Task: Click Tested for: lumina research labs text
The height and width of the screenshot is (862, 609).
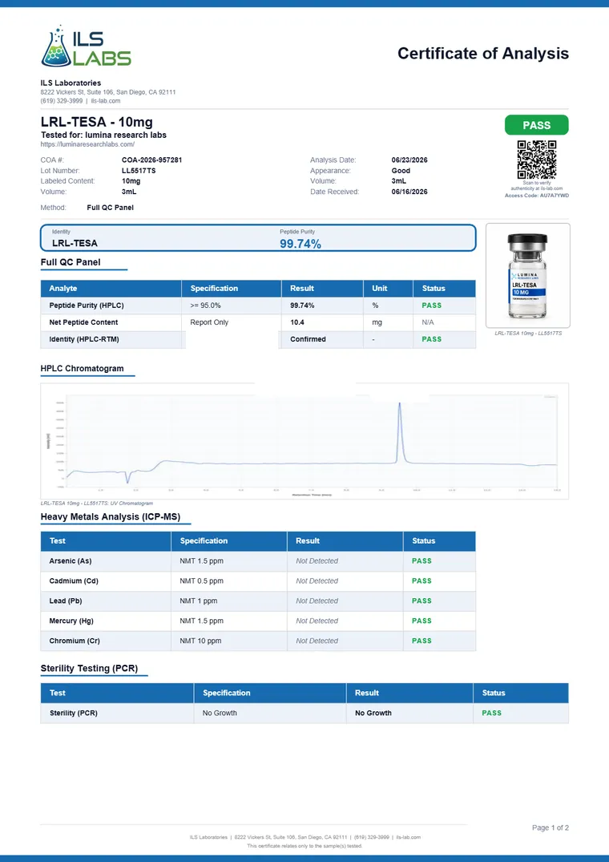Action: click(104, 135)
